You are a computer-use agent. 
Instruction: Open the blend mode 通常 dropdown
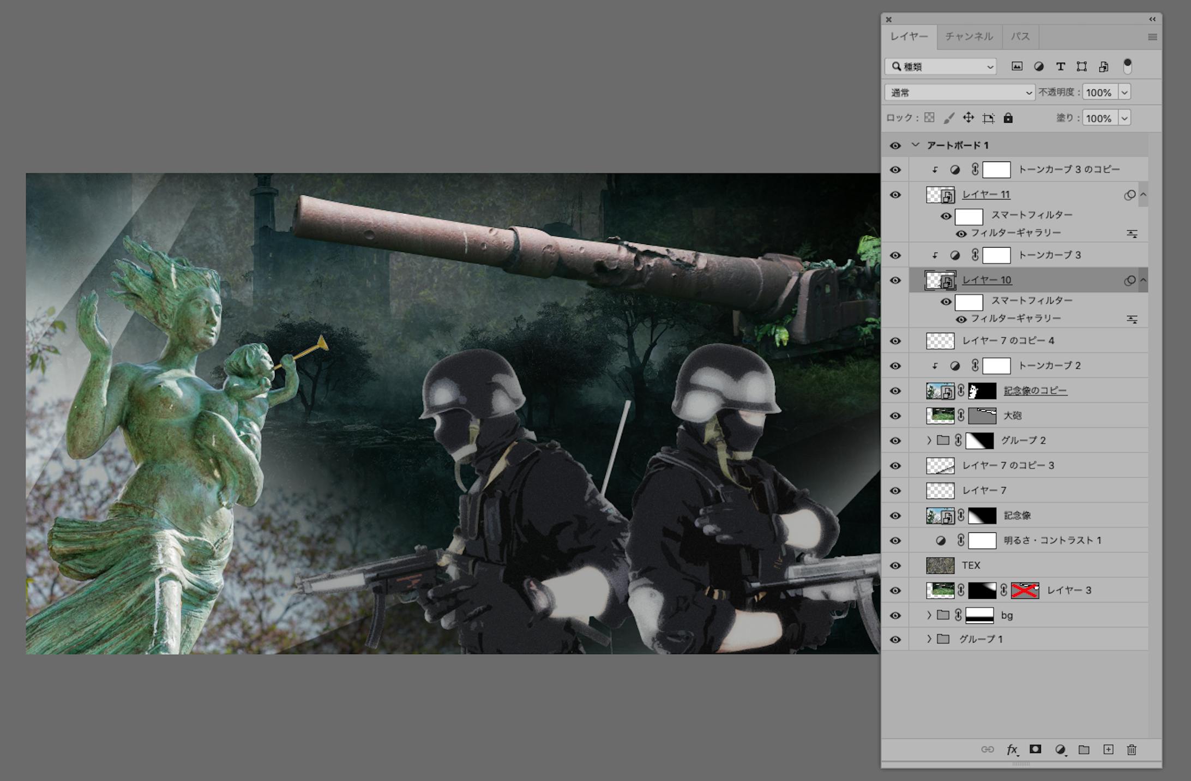coord(959,93)
